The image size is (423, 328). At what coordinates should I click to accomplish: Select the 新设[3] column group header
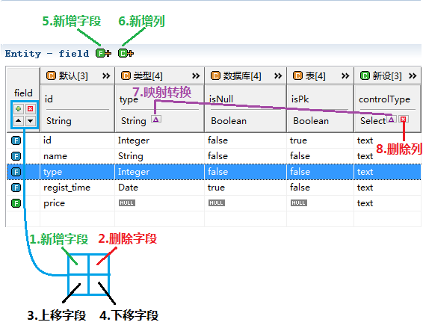coord(381,75)
